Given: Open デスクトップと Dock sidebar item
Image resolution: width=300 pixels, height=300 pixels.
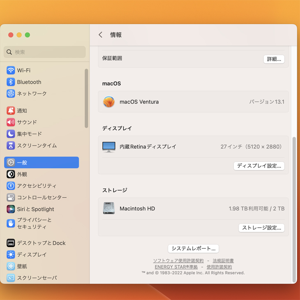Looking at the screenshot, I should click(41, 243).
